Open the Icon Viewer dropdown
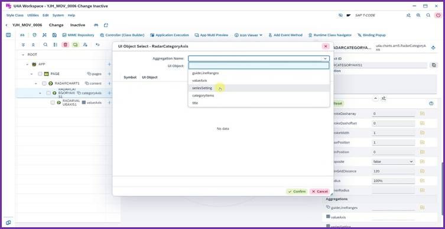Screen dimensions: 445x229 click(x=248, y=35)
